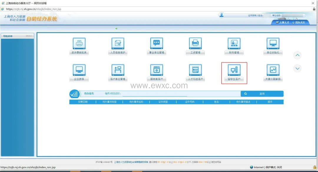Open the 退休费审批表 module icon
Screen dimensions: 318x172
pyautogui.click(x=79, y=44)
